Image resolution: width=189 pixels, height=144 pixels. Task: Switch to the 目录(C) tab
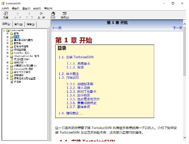click(6, 24)
